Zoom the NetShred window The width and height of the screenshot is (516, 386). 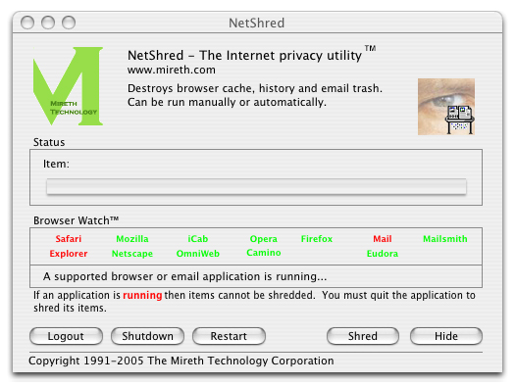69,23
